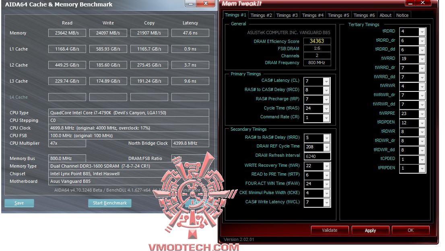Open the tRDPDEN dropdown
445x251 pixels.
coord(422,123)
